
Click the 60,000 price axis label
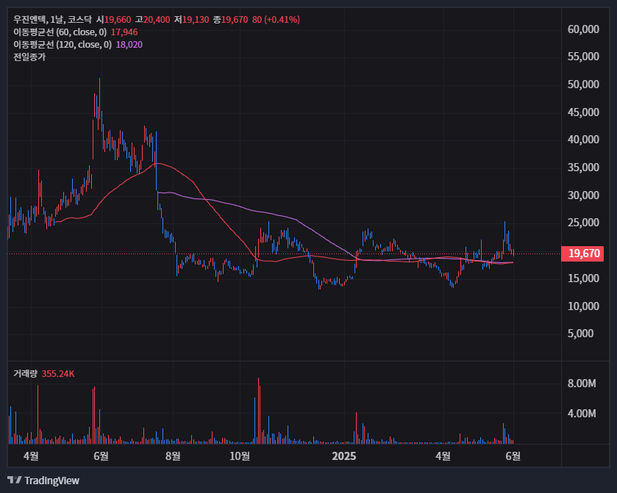pyautogui.click(x=583, y=29)
